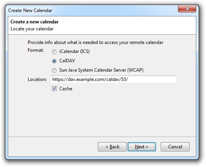The width and height of the screenshot is (206, 167).
Task: Select the iCalendar (ICS) radio button
Action: tap(54, 52)
